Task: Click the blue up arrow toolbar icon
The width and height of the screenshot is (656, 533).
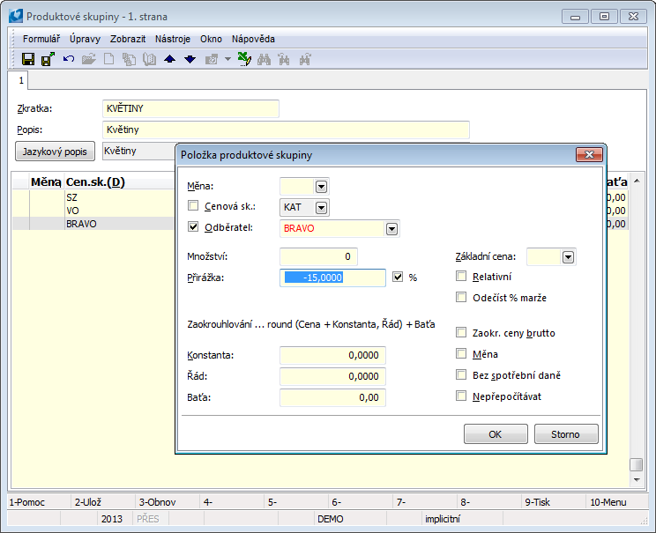Action: [x=170, y=59]
